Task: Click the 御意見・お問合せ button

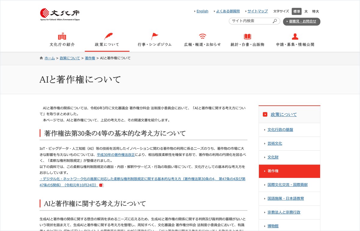Action: pyautogui.click(x=301, y=21)
